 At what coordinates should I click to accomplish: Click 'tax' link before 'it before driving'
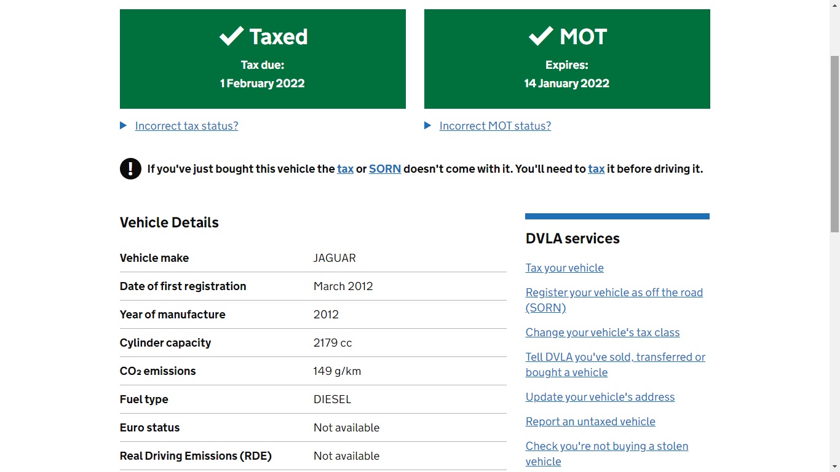[x=596, y=169]
